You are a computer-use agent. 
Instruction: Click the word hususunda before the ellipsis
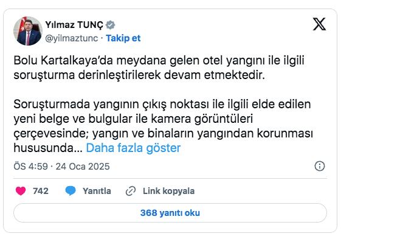click(45, 148)
